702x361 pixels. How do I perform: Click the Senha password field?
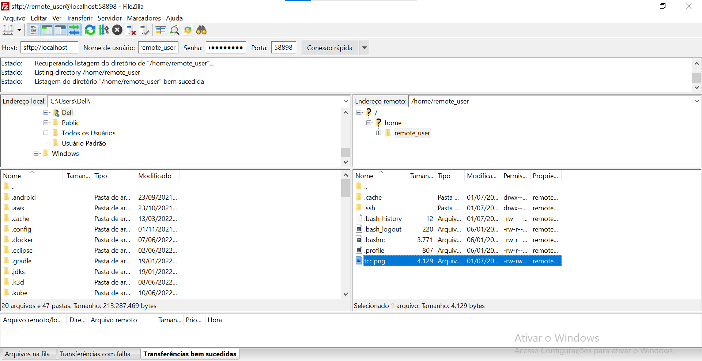(226, 48)
